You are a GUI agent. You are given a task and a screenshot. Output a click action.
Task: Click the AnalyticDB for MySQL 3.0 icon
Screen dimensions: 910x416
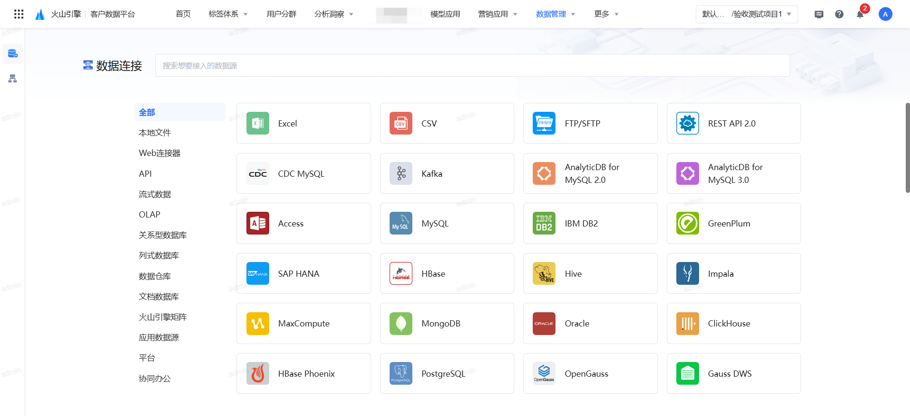click(x=688, y=173)
